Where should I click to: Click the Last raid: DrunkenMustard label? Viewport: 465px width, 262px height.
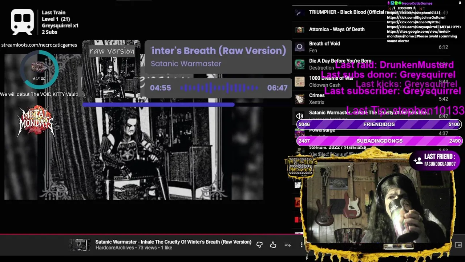(394, 65)
